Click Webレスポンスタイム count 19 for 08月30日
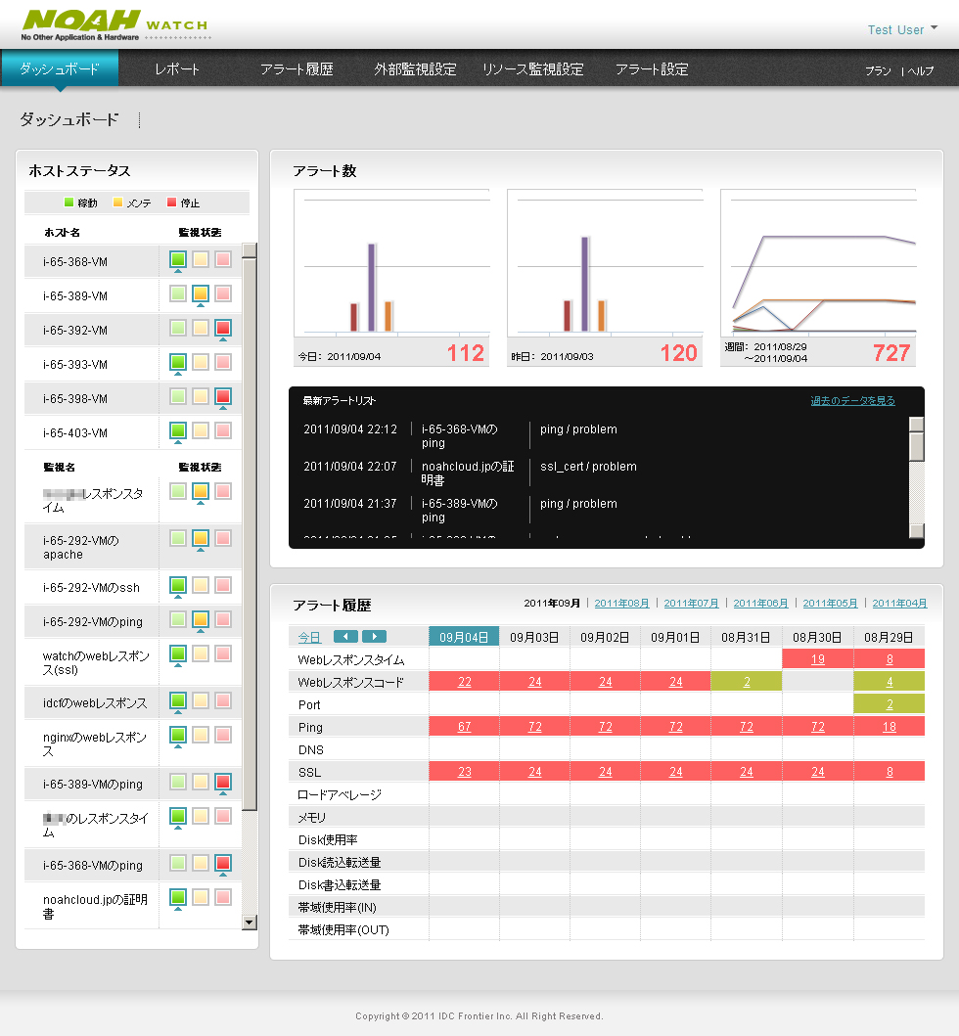The height and width of the screenshot is (1036, 959). 817,659
